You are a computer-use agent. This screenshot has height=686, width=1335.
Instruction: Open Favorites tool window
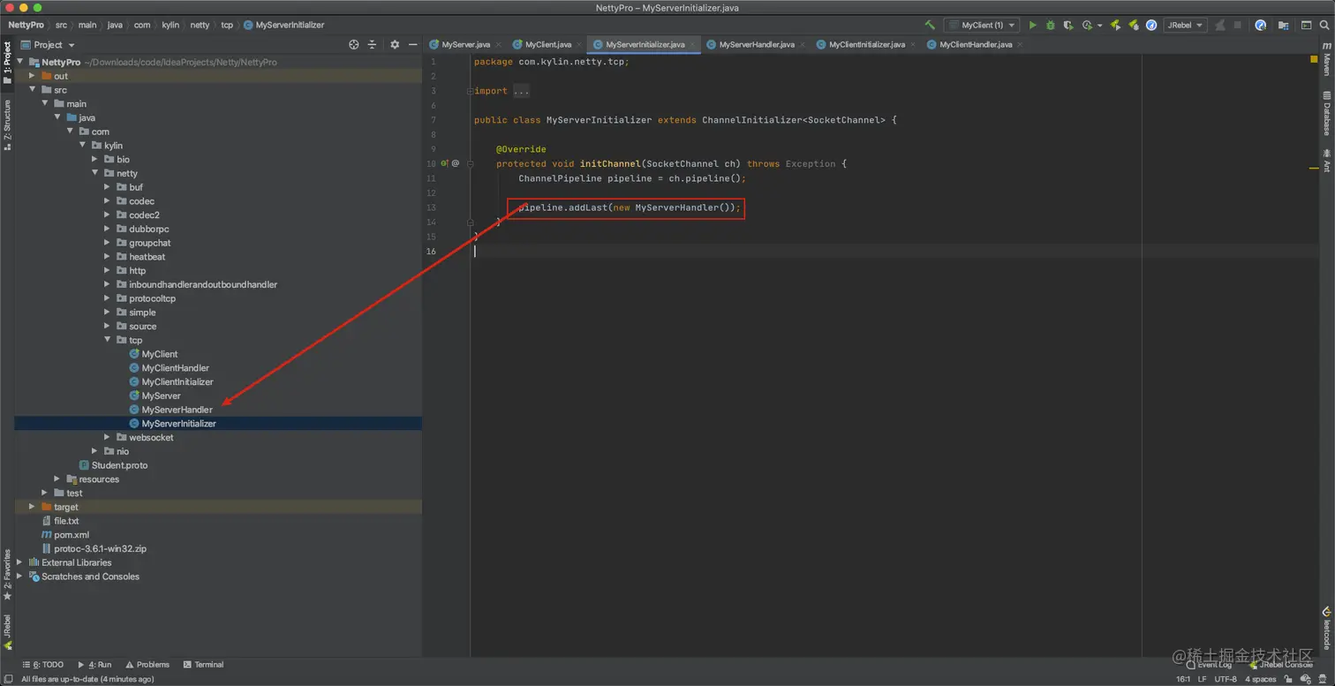7,575
